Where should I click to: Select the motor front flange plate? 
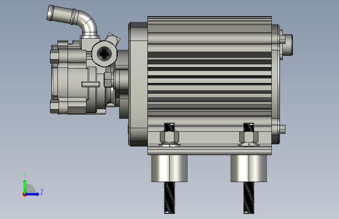tap(138, 84)
